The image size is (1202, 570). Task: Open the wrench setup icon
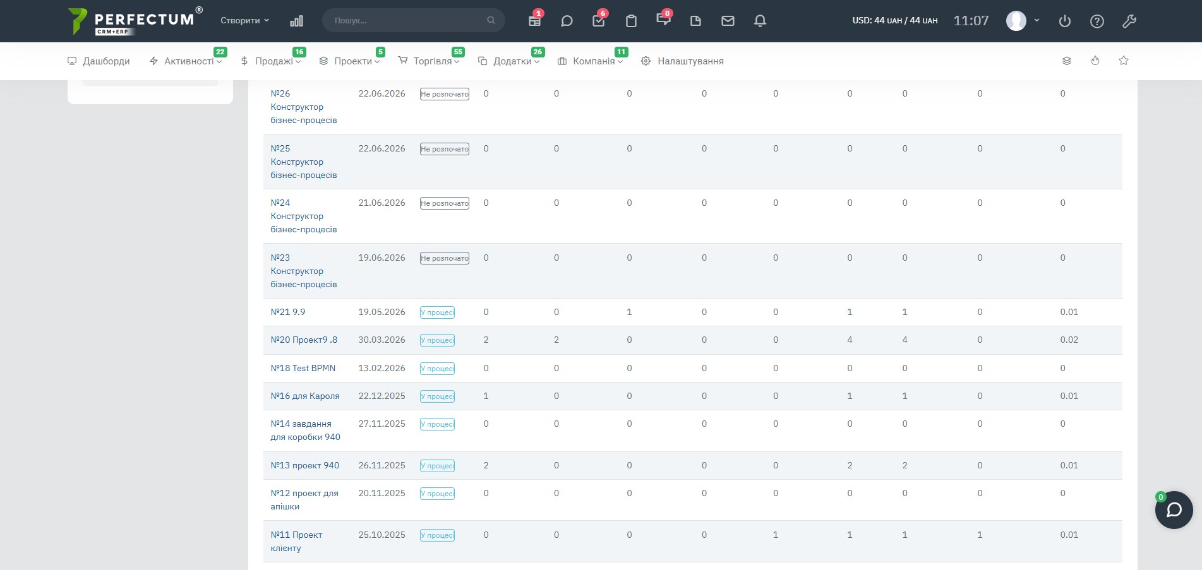point(1129,21)
